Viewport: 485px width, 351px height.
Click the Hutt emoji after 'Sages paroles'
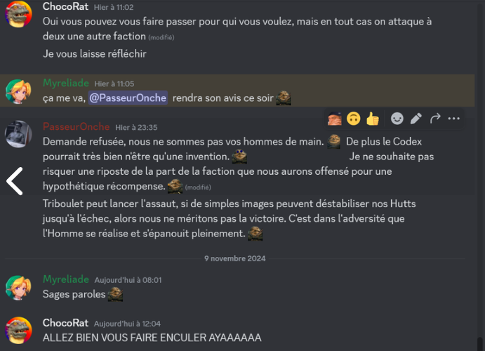[115, 294]
